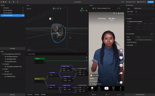Click the play arrow icon in Preview header
155x96 pixels.
tap(123, 5)
